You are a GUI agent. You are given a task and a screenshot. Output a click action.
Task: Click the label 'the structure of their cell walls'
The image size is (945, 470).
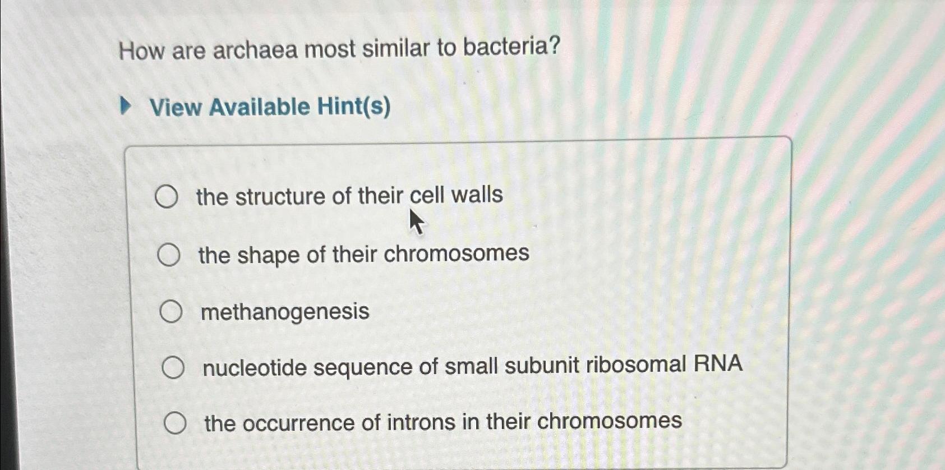(347, 196)
